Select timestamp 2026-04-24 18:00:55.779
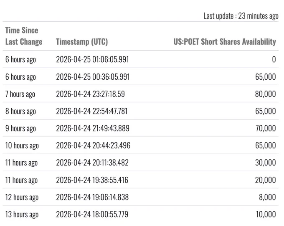Image resolution: width=284 pixels, height=226 pixels. pyautogui.click(x=92, y=214)
